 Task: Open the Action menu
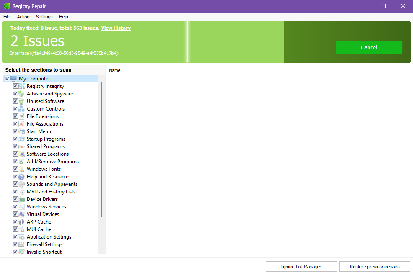(23, 17)
